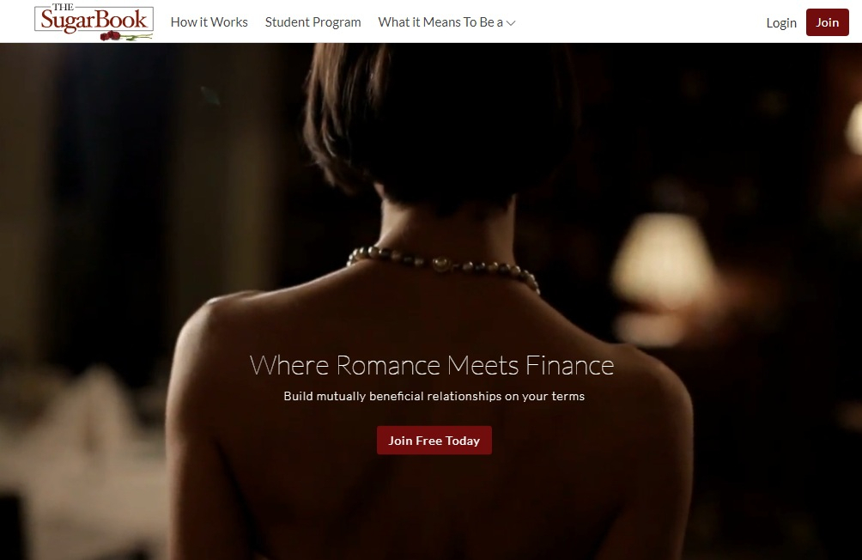
Task: Click the Build mutually beneficial relationships subtitle
Action: click(x=434, y=396)
